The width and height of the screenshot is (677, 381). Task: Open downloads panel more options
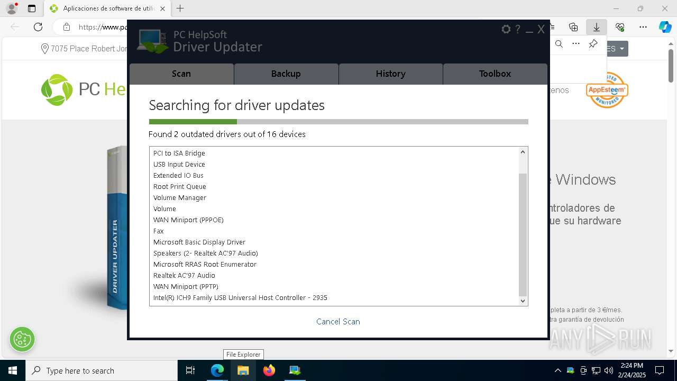point(576,44)
